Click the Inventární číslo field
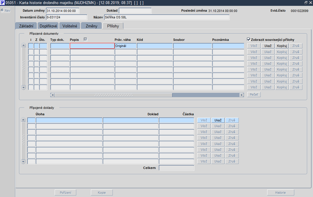Viewport: 313px width, 197px height. point(66,17)
